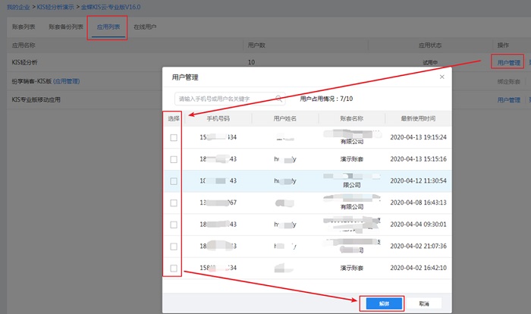Open the 账套备份列表 tab
531x314 pixels.
click(64, 27)
